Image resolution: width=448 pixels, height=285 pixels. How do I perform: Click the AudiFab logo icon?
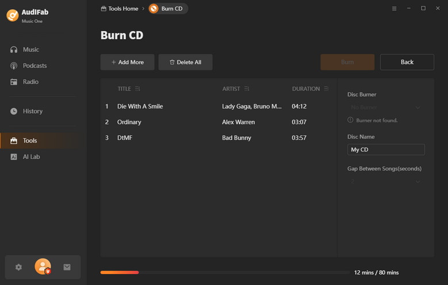click(x=13, y=16)
